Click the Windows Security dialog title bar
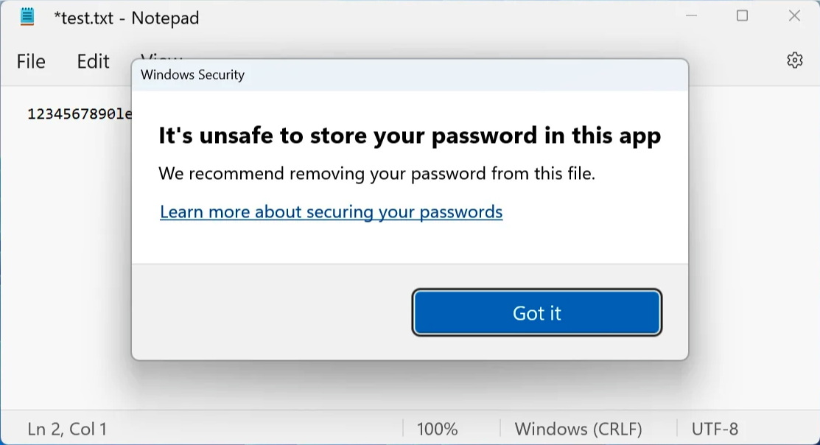 pos(410,75)
